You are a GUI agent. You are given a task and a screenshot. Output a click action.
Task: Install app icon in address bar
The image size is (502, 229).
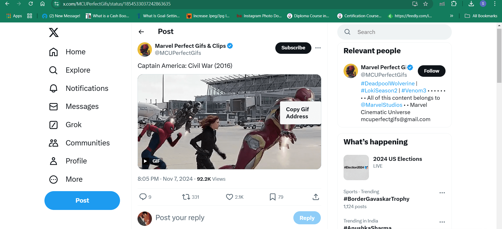pos(415,4)
